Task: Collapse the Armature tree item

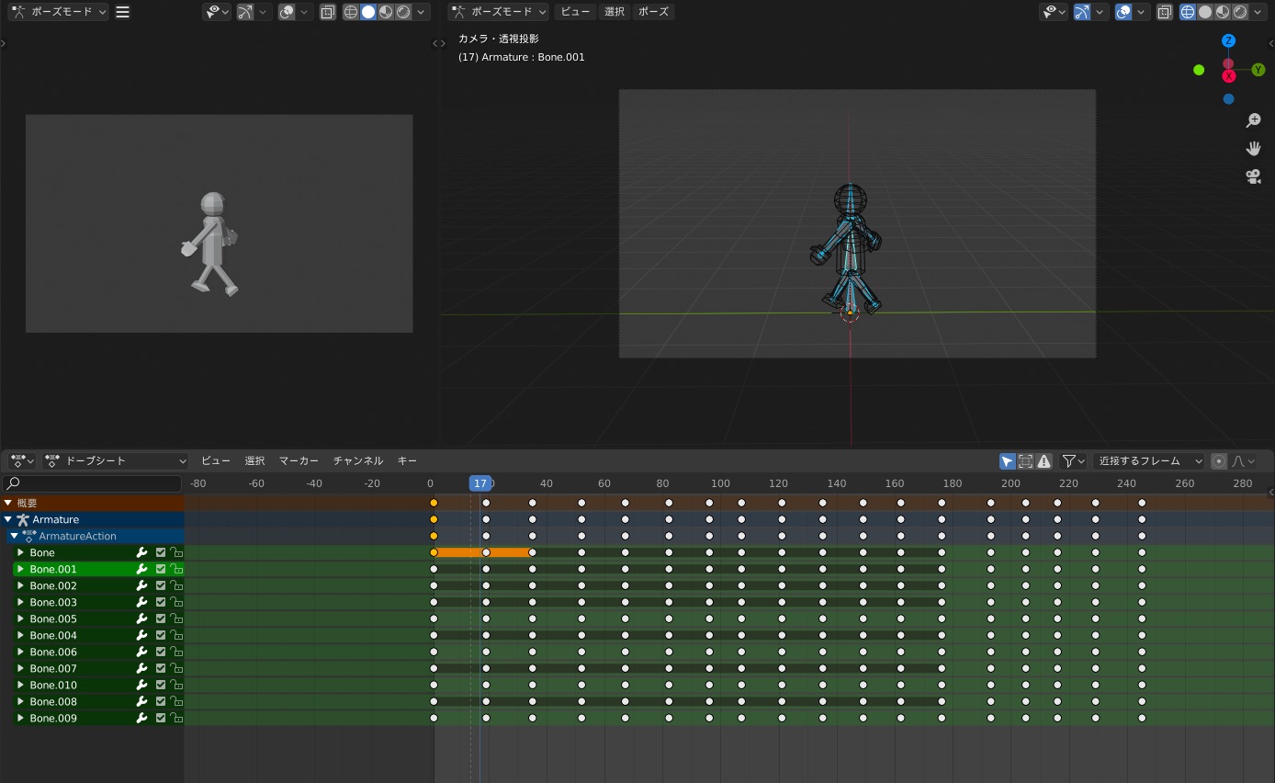Action: (x=8, y=520)
